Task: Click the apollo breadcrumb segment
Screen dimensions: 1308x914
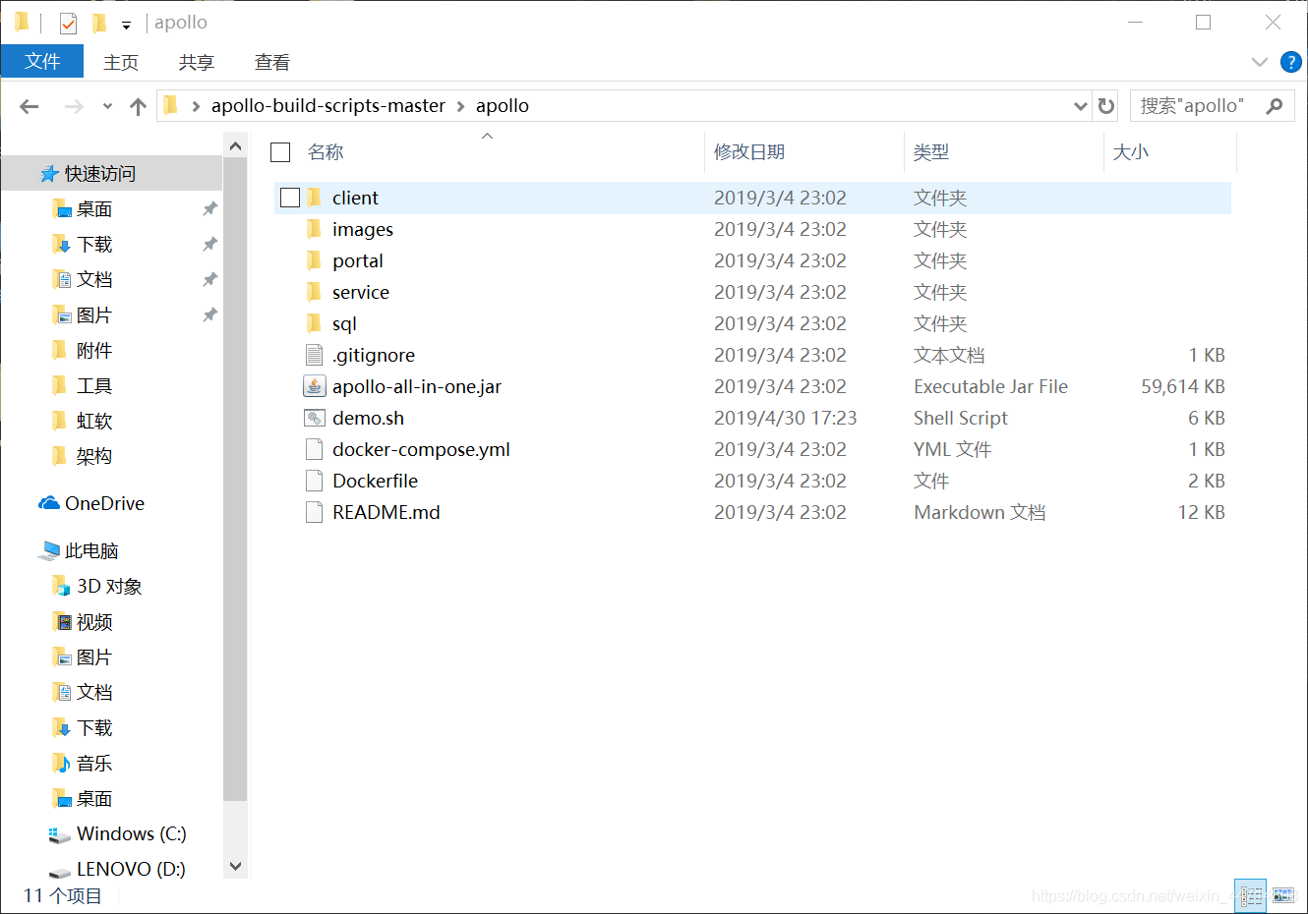Action: click(503, 105)
